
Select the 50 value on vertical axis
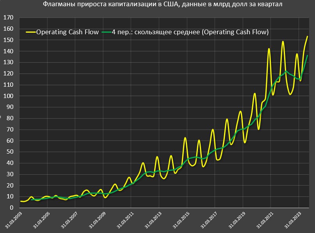coord(10,152)
